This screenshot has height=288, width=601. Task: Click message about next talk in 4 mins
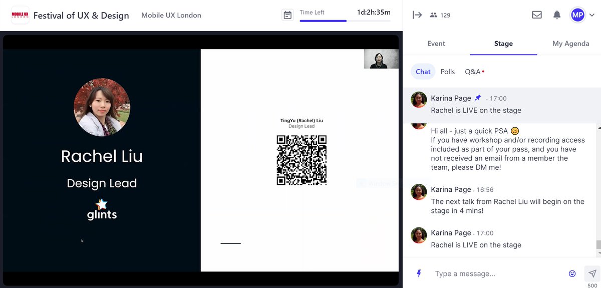pos(507,206)
